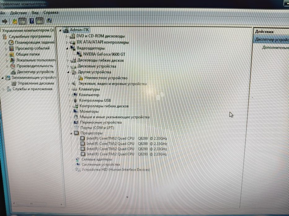Click the forward arrow toolbar icon
This screenshot has height=216, width=289.
pyautogui.click(x=5, y=22)
